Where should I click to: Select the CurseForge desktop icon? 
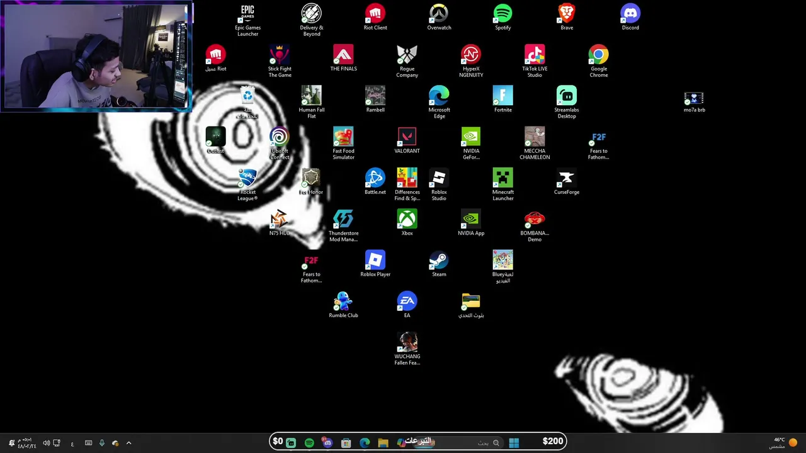pos(567,182)
